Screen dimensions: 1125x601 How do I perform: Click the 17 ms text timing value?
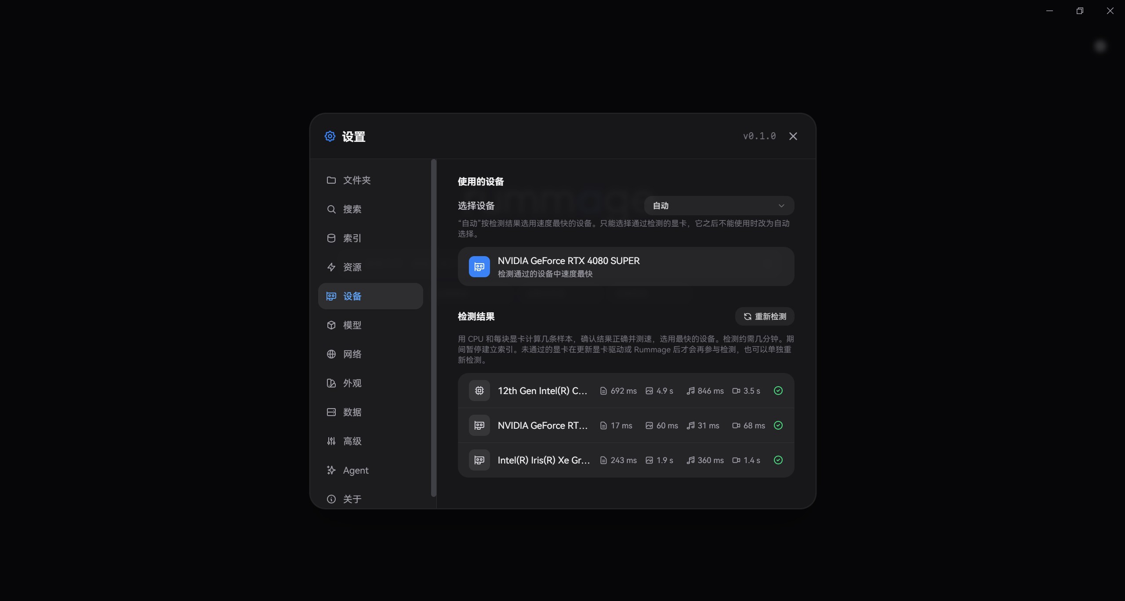click(621, 425)
